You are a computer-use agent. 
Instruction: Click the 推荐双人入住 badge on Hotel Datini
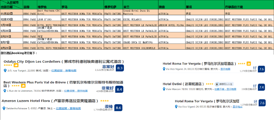pyautogui.click(x=224, y=84)
